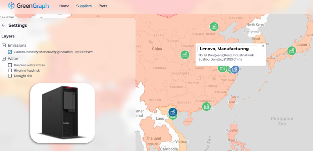Click the Settings heading
Image resolution: width=313 pixels, height=151 pixels.
[17, 25]
